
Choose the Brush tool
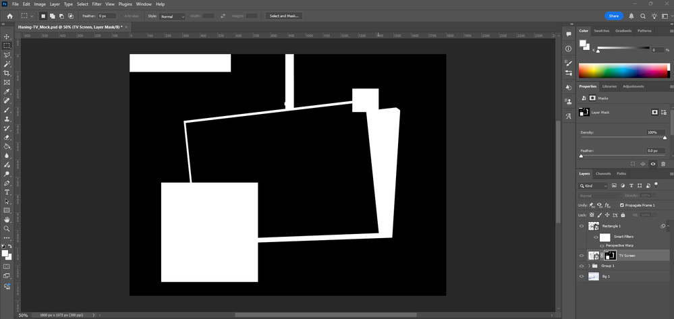click(7, 109)
